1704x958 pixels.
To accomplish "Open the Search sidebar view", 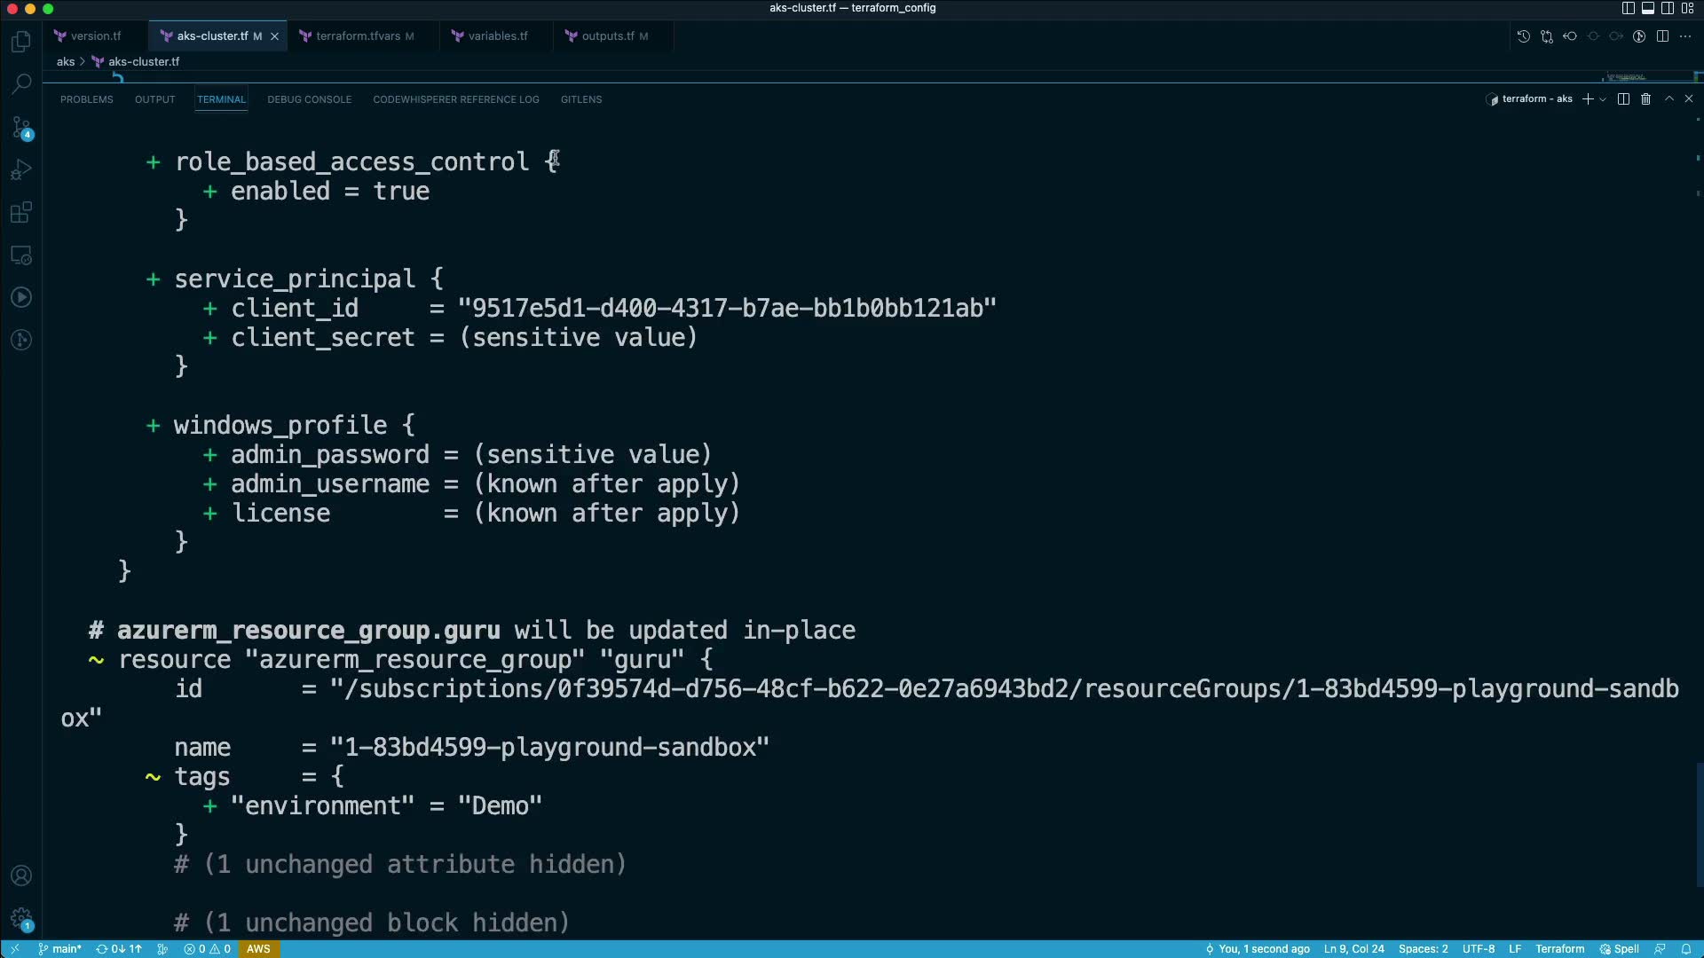I will click(21, 84).
